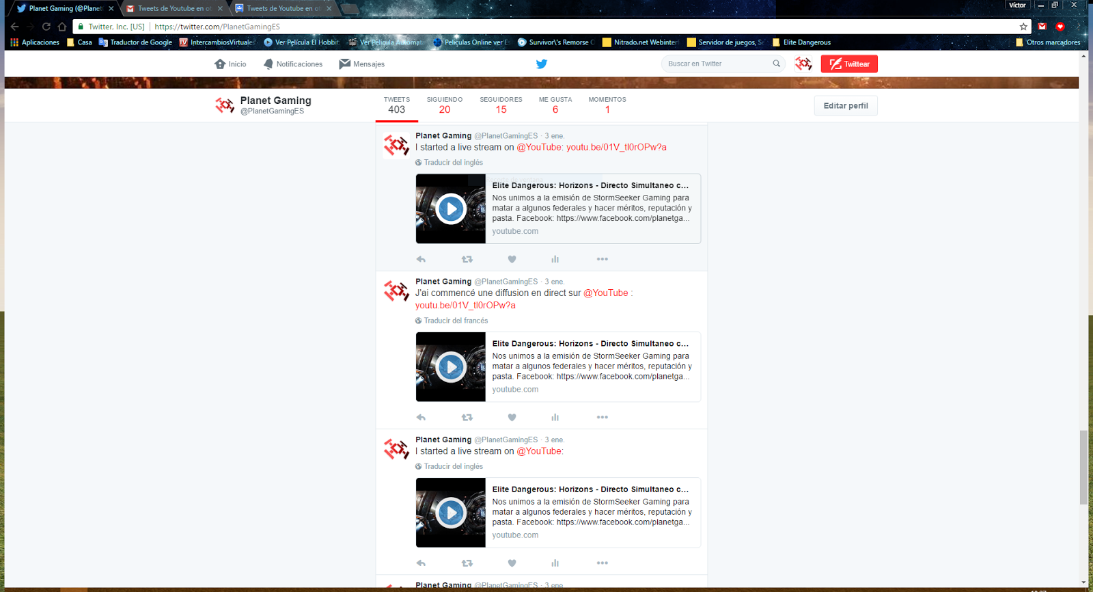
Task: Retweet the third live stream tweet
Action: pos(467,563)
